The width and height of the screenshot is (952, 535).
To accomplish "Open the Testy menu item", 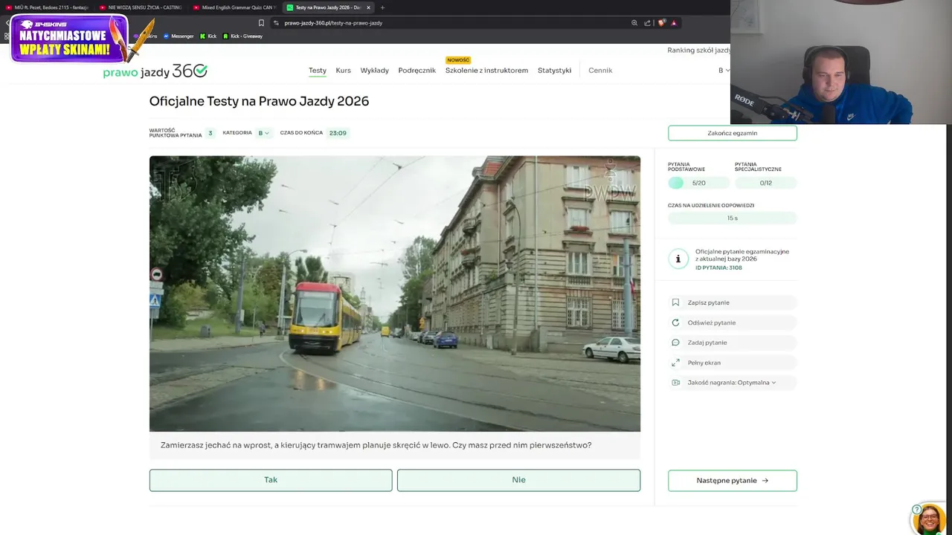I will pyautogui.click(x=318, y=71).
